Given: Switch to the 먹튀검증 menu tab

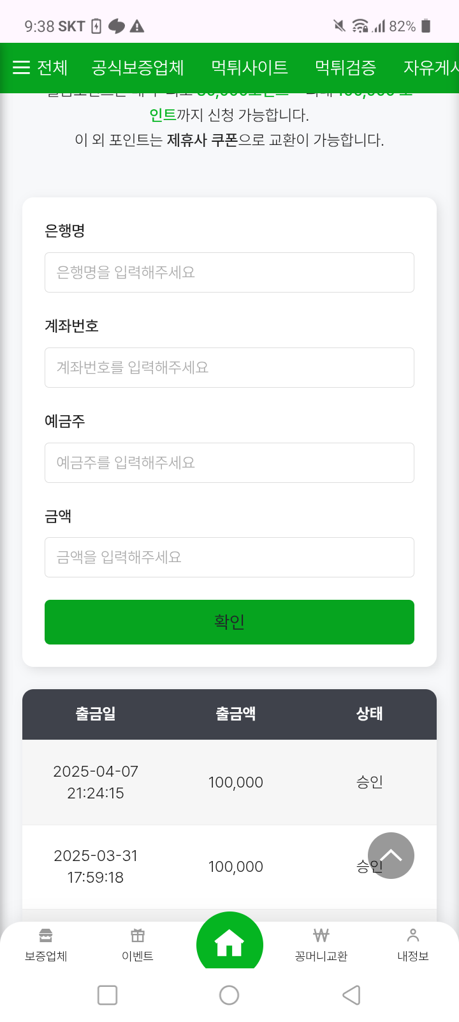Looking at the screenshot, I should pos(346,68).
